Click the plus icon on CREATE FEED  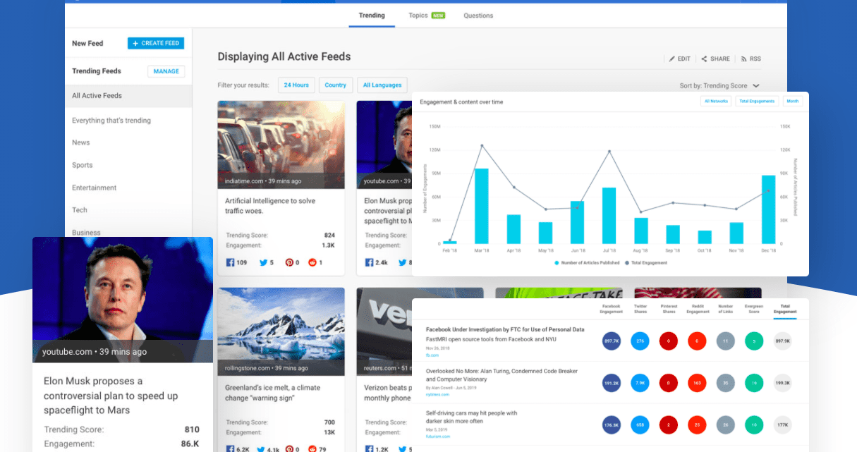click(137, 42)
